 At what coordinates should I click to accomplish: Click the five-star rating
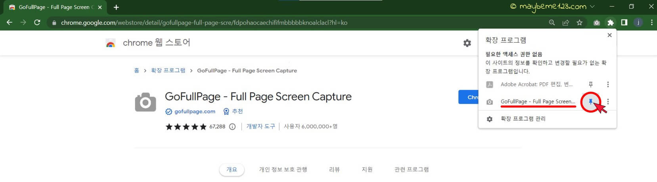tap(186, 127)
